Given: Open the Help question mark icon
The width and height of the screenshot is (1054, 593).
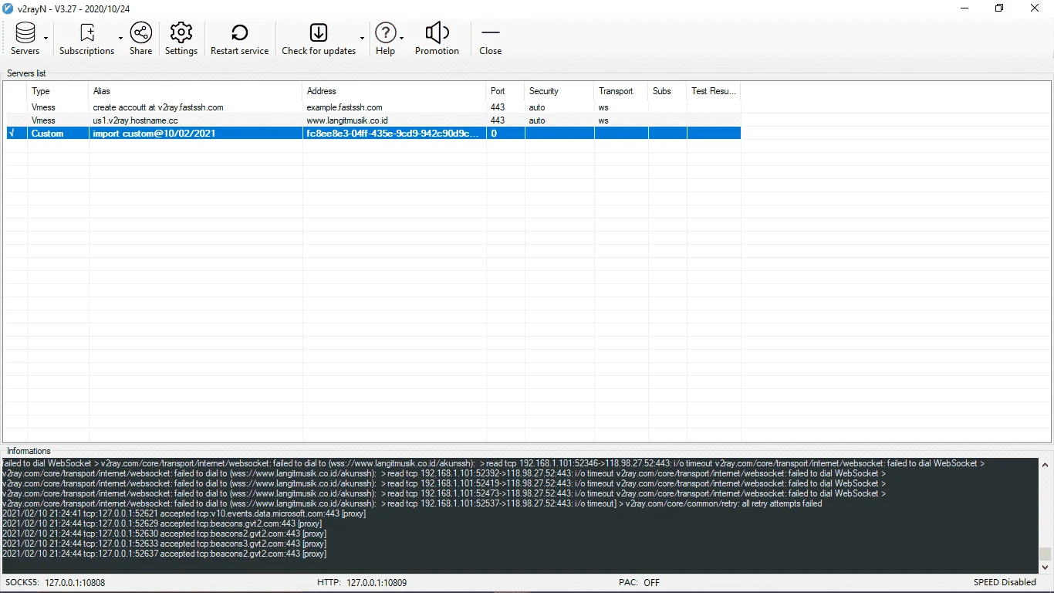Looking at the screenshot, I should [x=385, y=32].
